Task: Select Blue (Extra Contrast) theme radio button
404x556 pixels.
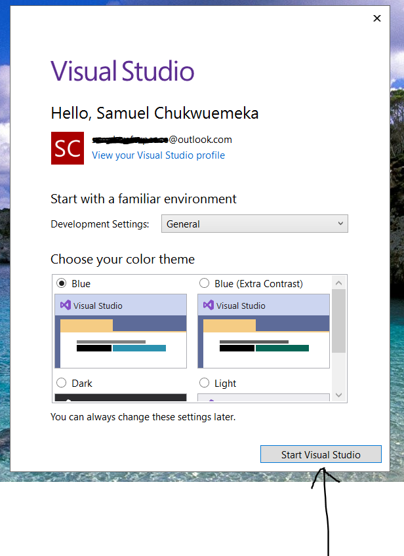Action: (205, 283)
